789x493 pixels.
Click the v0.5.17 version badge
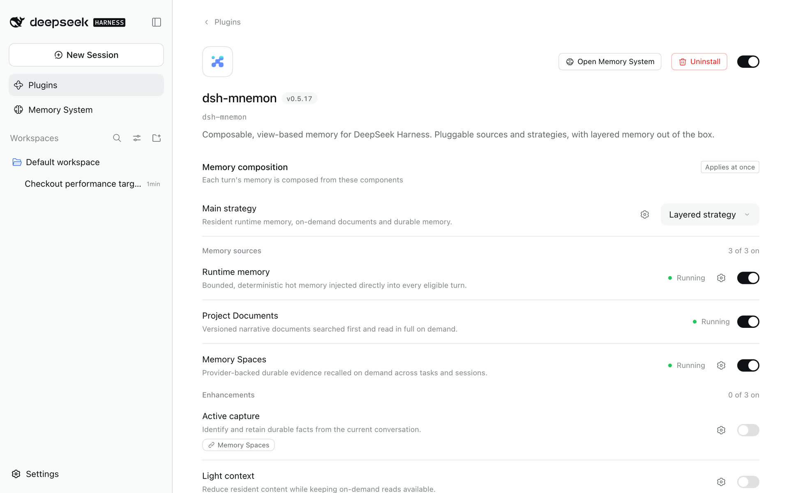tap(299, 99)
